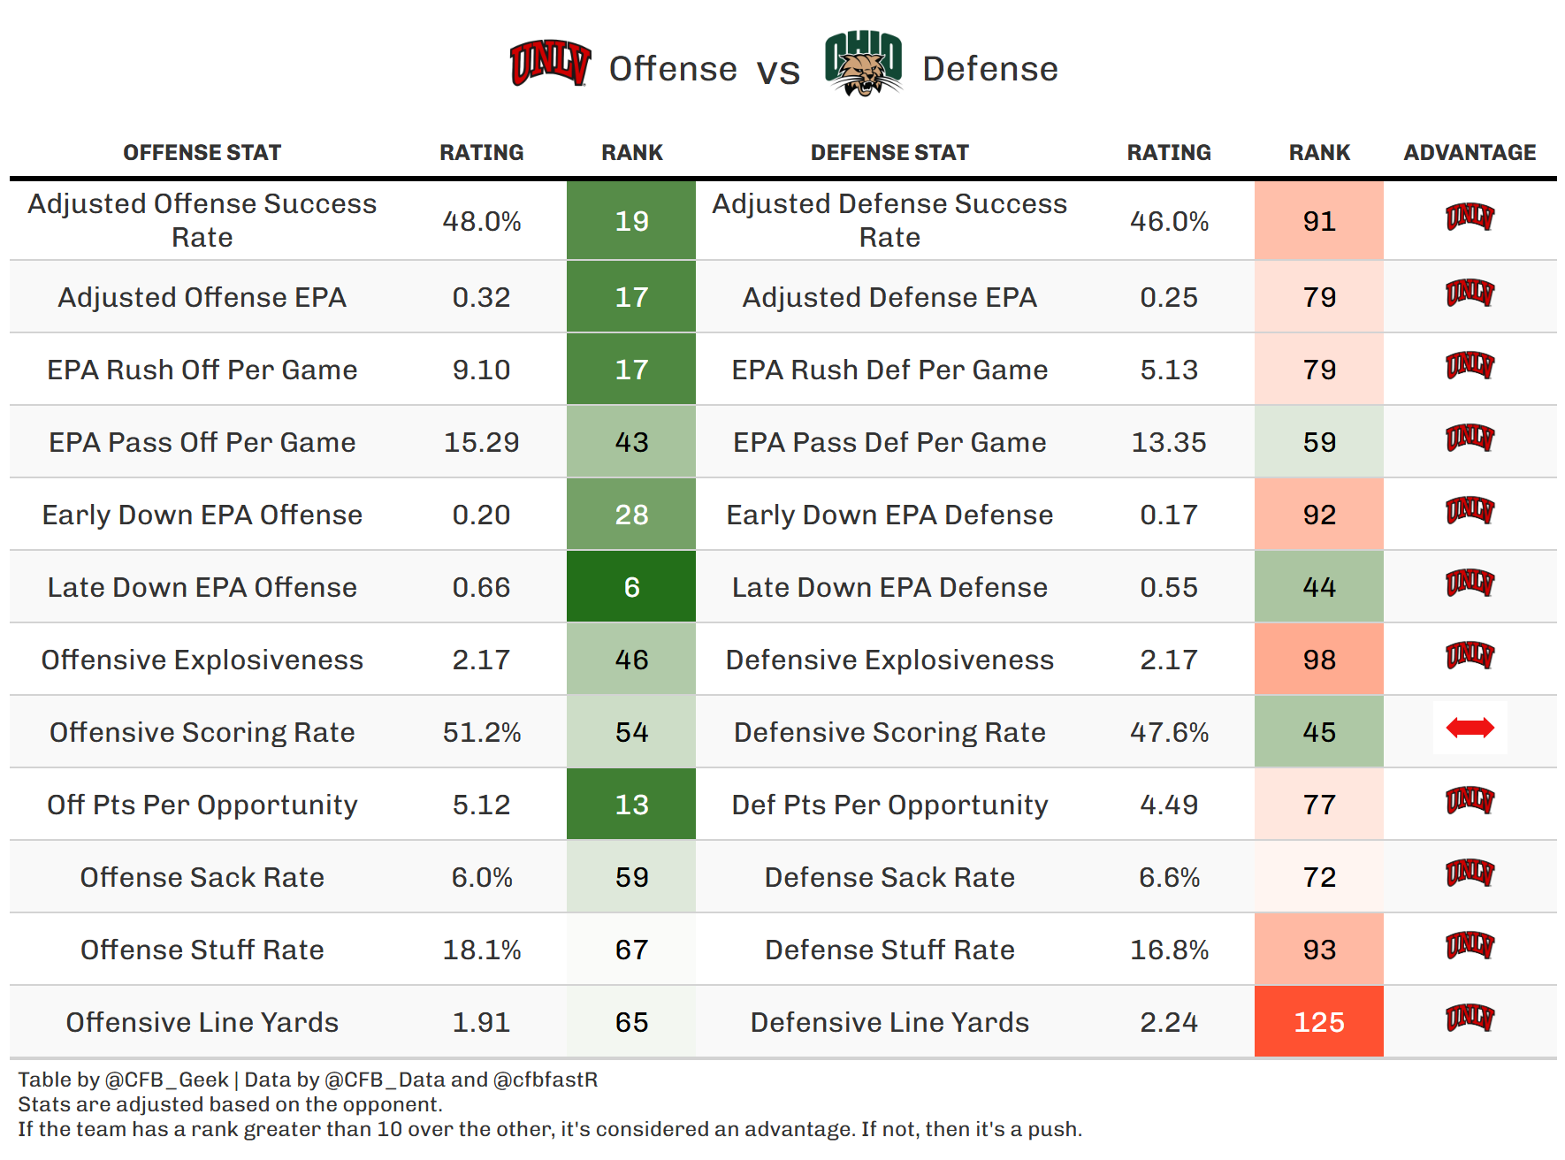The image size is (1565, 1160).
Task: Click UNLV advantage icon in Defensive Explosiveness row
Action: [x=1470, y=655]
